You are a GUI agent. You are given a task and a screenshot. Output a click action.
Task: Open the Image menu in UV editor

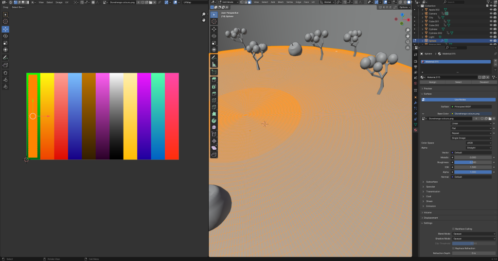pyautogui.click(x=59, y=2)
